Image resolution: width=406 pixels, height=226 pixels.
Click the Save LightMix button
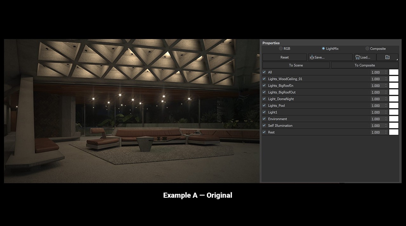(330, 57)
